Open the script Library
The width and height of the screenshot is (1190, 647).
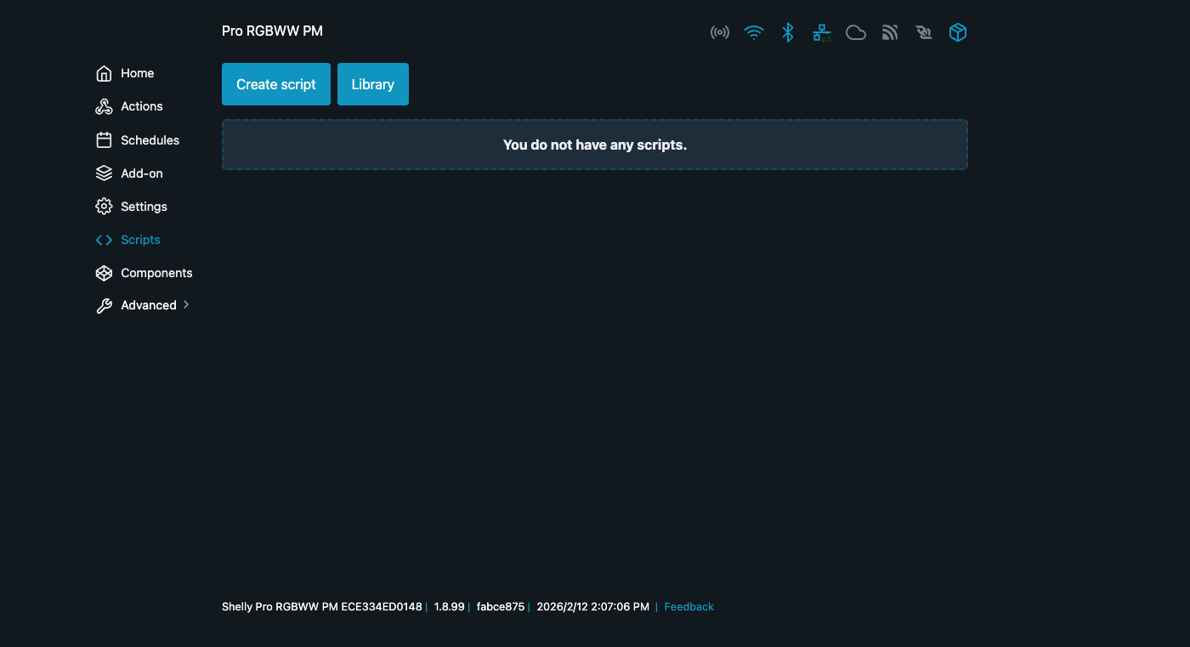point(372,84)
